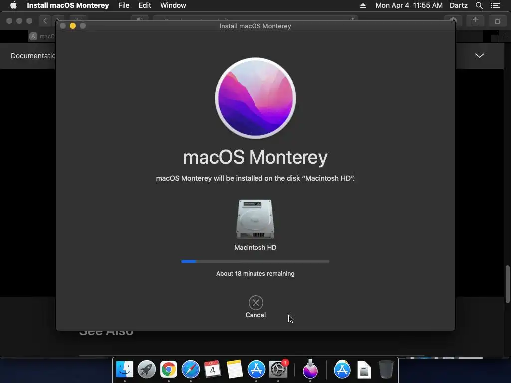The height and width of the screenshot is (383, 511).
Task: Open App Store from the Dock
Action: tap(256, 370)
